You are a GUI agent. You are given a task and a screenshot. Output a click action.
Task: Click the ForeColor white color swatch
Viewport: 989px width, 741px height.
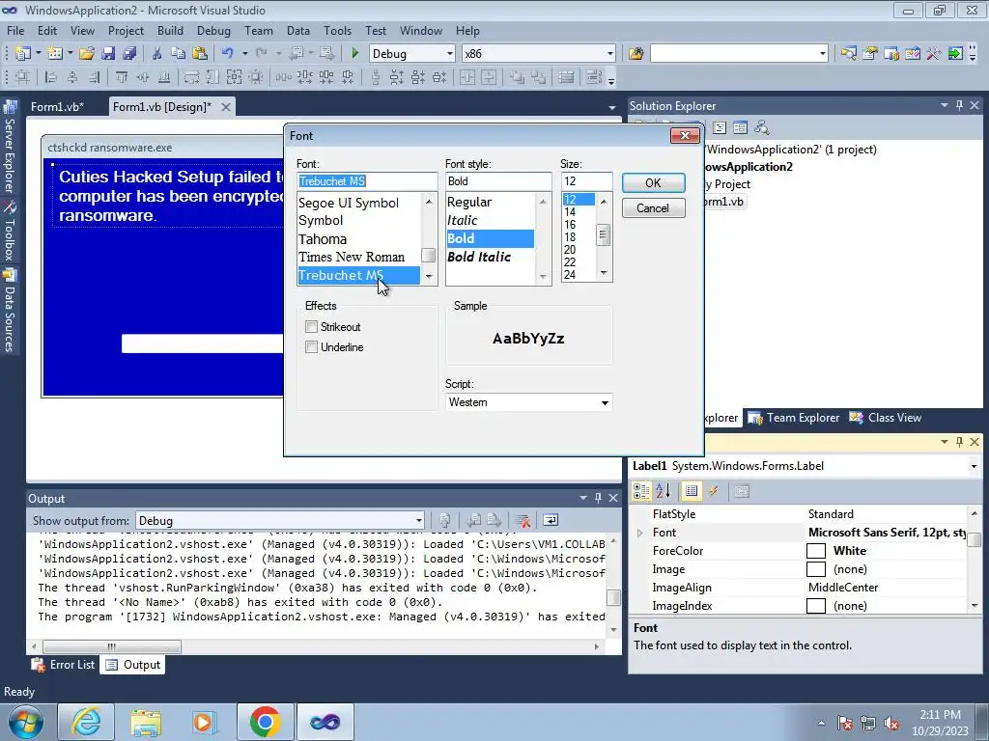815,551
